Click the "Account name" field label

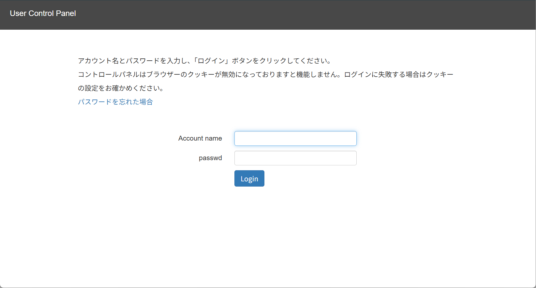(200, 138)
